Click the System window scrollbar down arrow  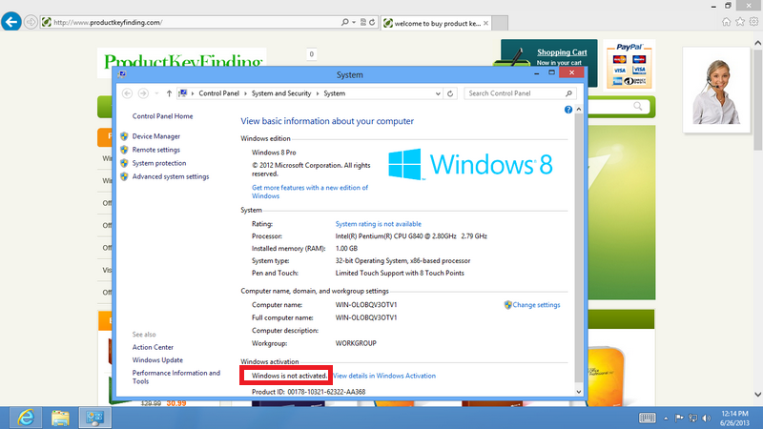tap(579, 392)
